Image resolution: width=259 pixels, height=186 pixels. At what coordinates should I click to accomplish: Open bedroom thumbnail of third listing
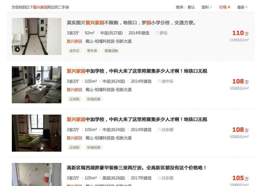(x=36, y=133)
